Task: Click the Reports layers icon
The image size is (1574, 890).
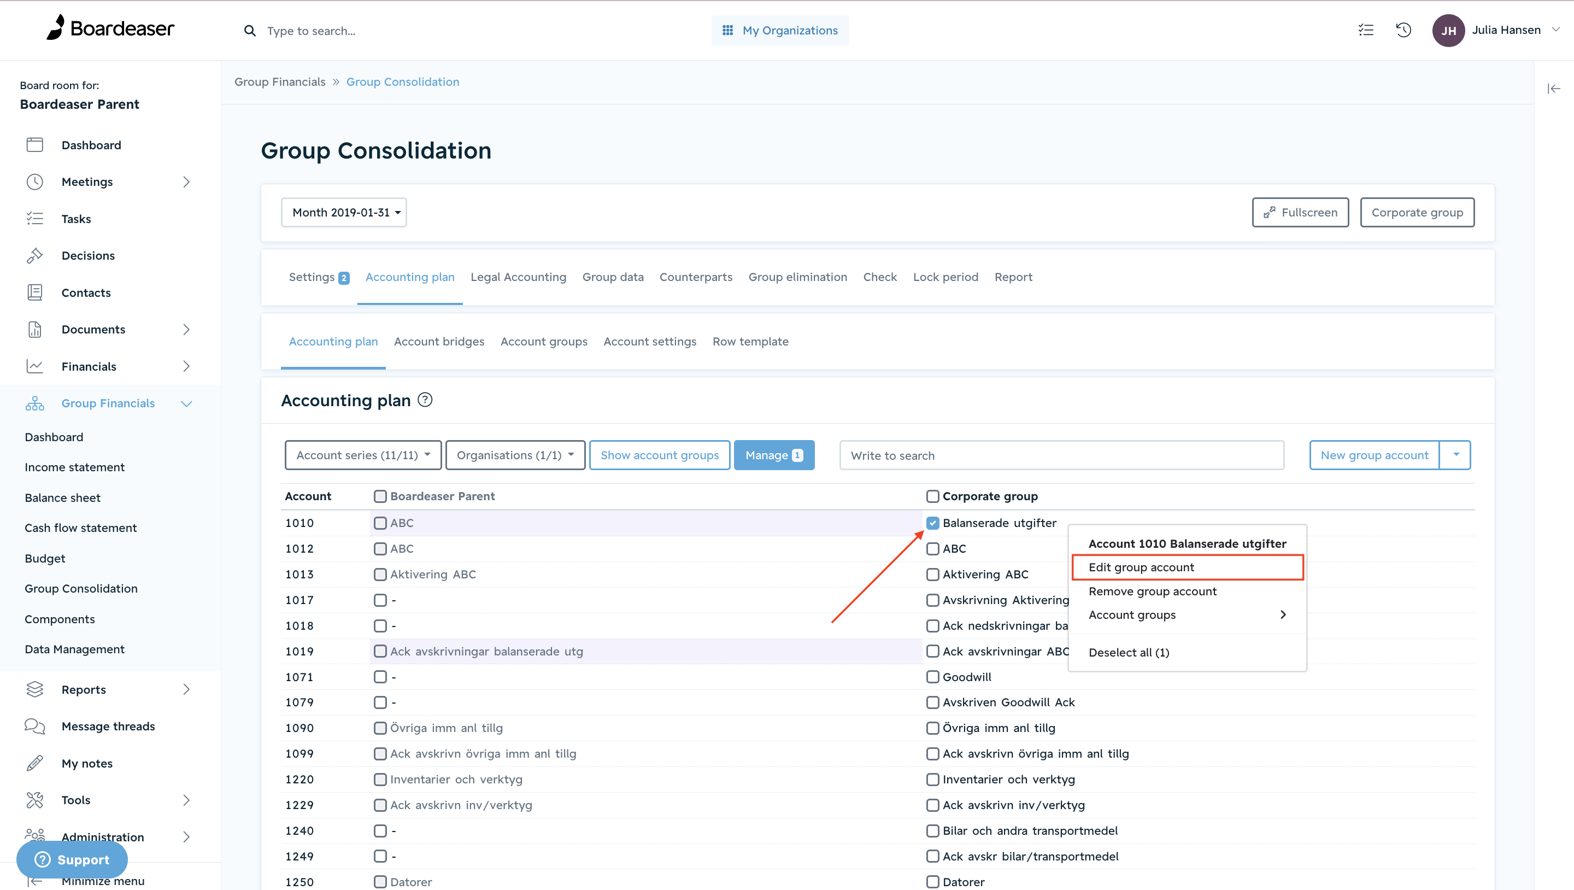Action: point(35,689)
